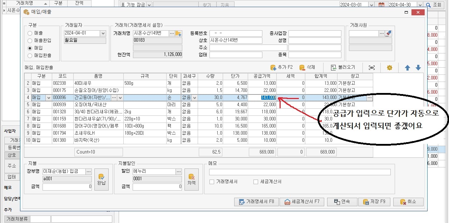Click the 추가 F2 add row button
This screenshot has height=223, width=449.
(282, 67)
